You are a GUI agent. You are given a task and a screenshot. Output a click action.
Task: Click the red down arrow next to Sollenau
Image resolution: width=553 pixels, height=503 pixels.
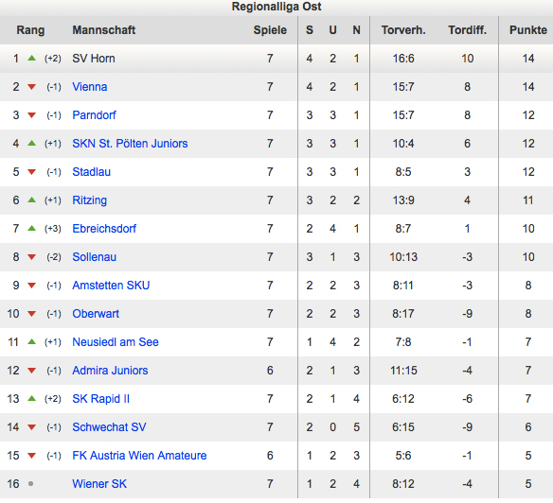pos(32,257)
